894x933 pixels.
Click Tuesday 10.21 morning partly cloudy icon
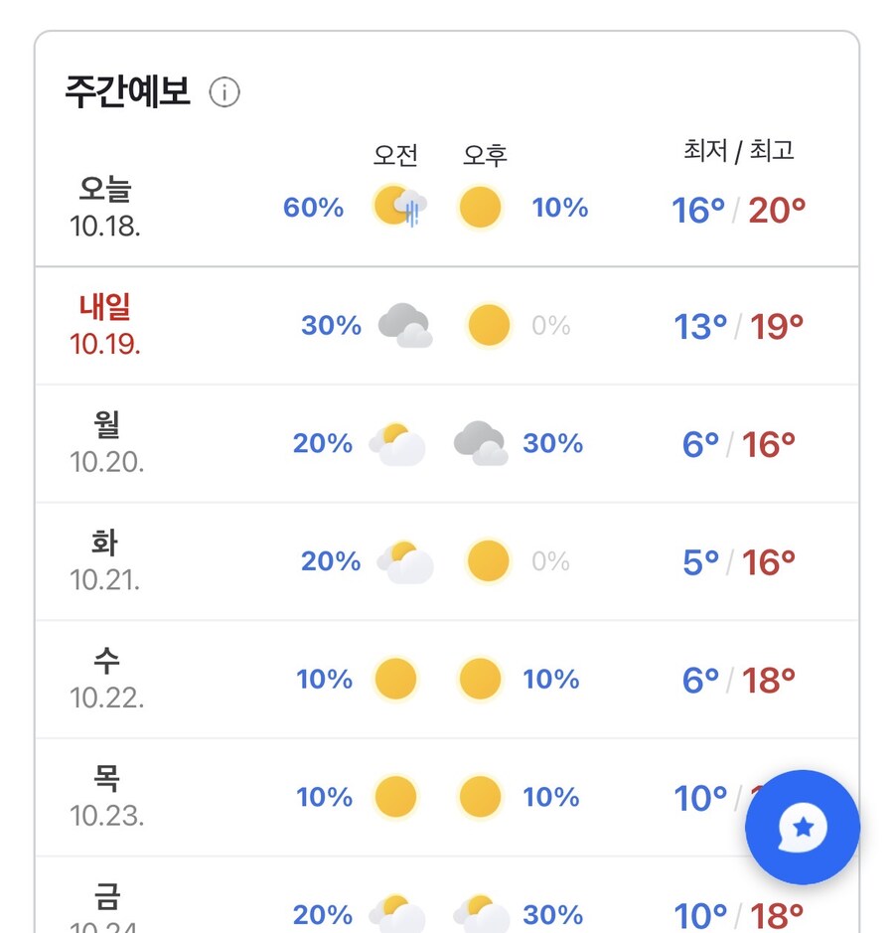(404, 562)
